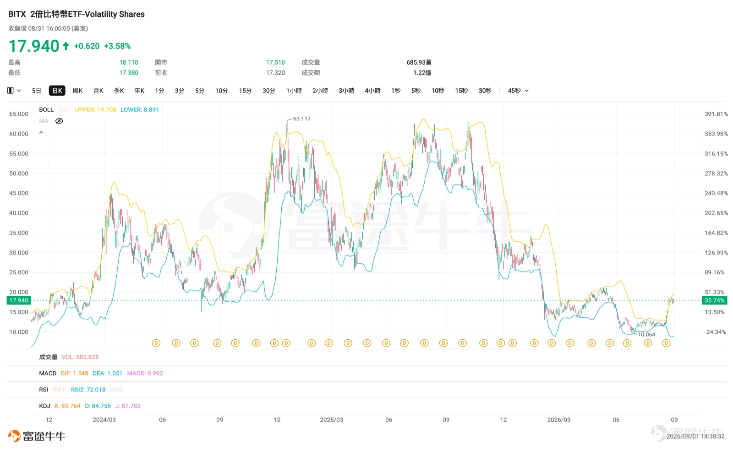This screenshot has height=450, width=733.
Task: Select the 5分 interval
Action: [200, 91]
